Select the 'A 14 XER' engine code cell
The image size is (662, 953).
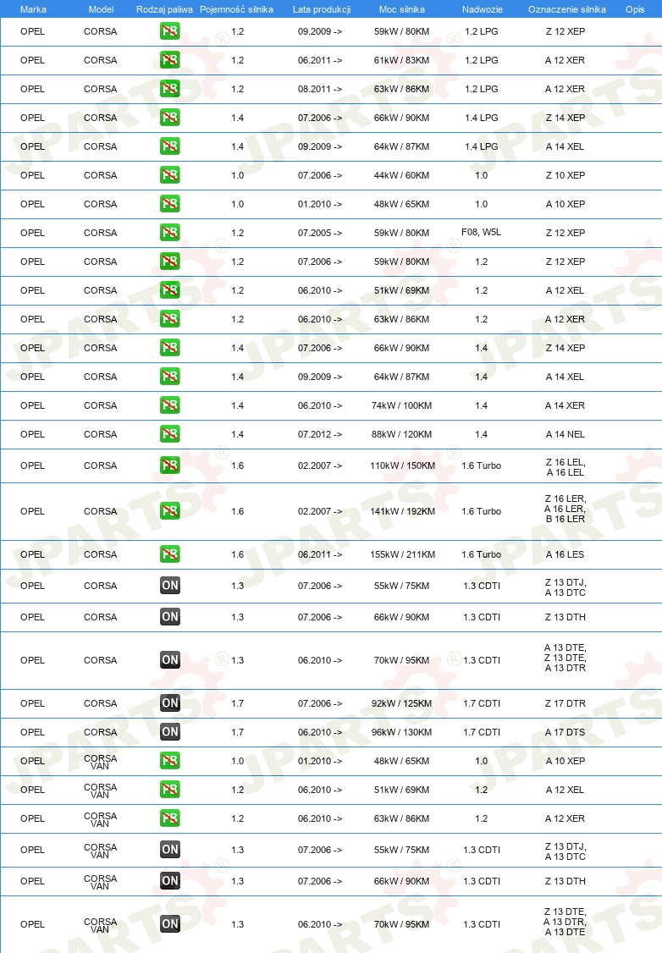pos(565,405)
